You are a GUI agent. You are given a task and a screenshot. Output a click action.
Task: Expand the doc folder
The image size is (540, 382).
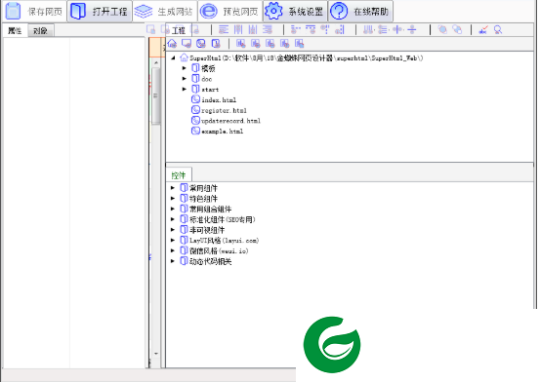tap(185, 78)
